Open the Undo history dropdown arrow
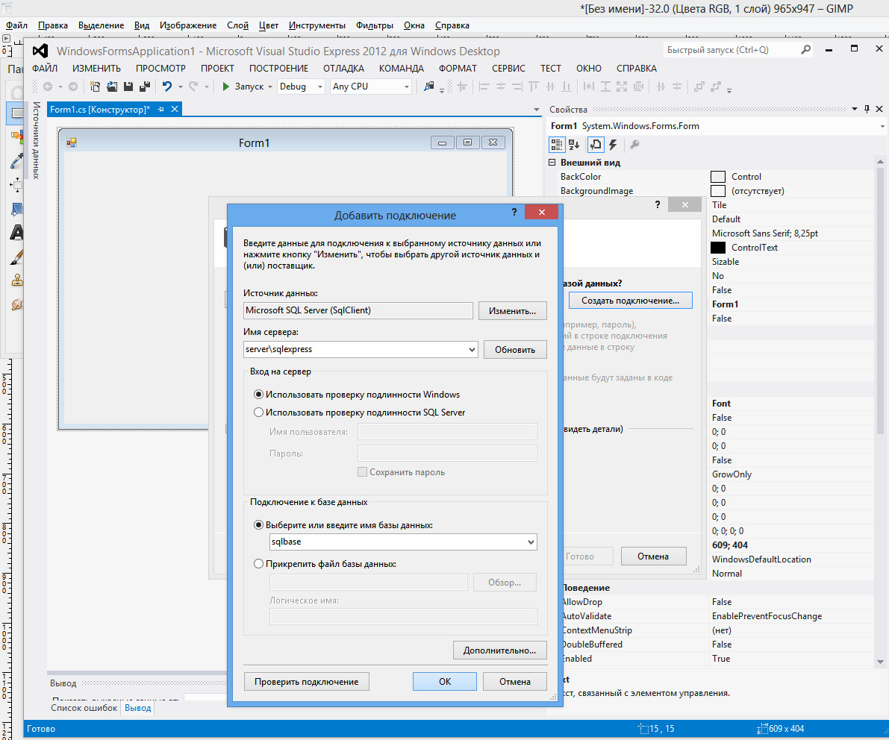889x740 pixels. (x=181, y=87)
